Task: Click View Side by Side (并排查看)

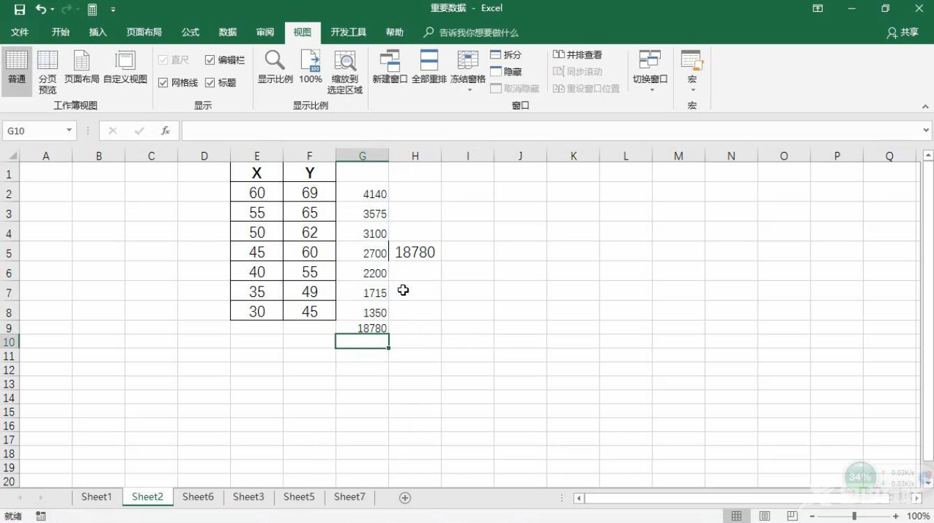Action: pyautogui.click(x=577, y=54)
